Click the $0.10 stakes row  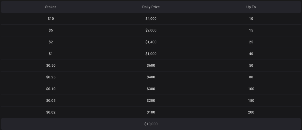pyautogui.click(x=51, y=89)
